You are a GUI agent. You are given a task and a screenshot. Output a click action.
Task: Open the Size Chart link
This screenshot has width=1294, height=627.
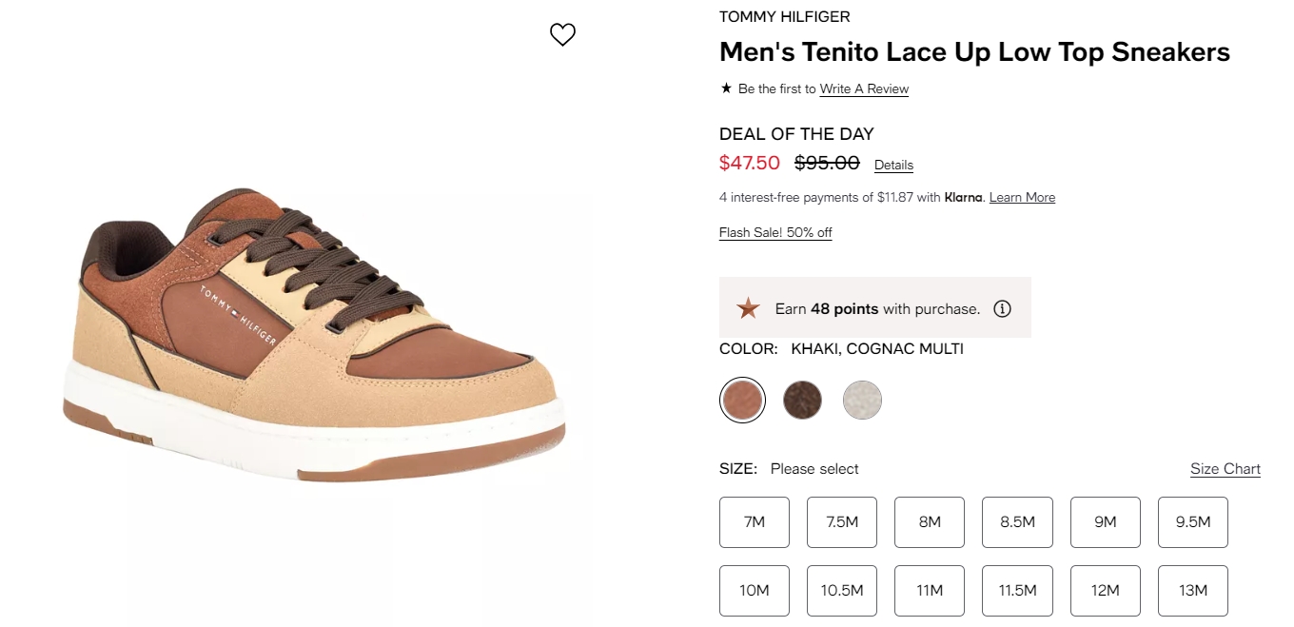(1225, 469)
